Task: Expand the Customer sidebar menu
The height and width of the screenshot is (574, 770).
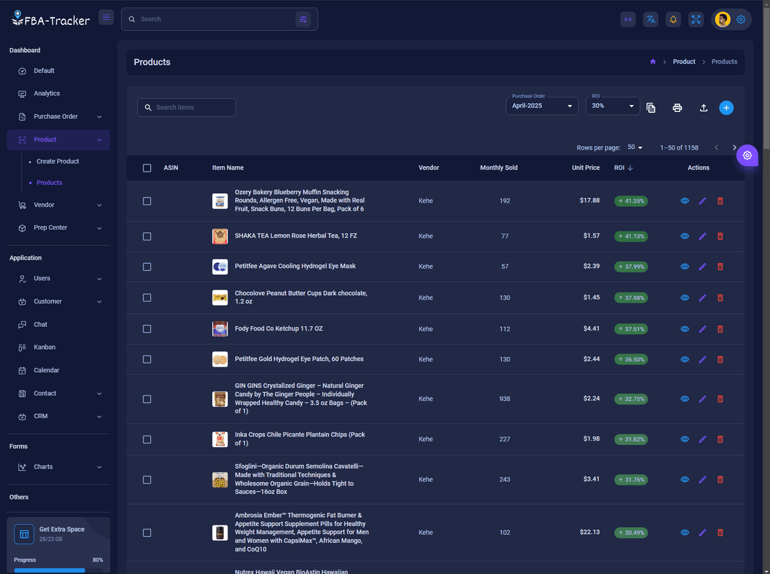Action: 58,301
